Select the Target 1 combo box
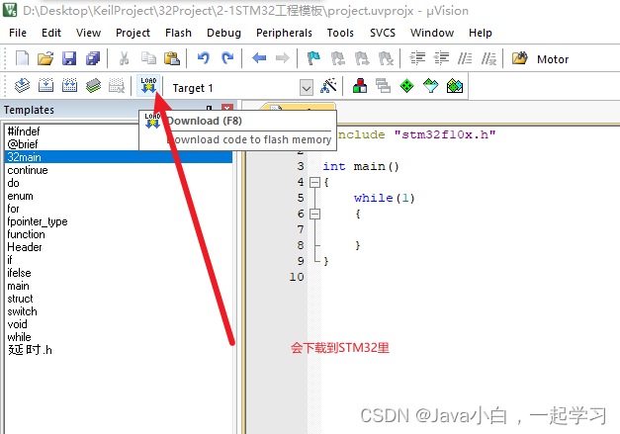 coord(239,88)
